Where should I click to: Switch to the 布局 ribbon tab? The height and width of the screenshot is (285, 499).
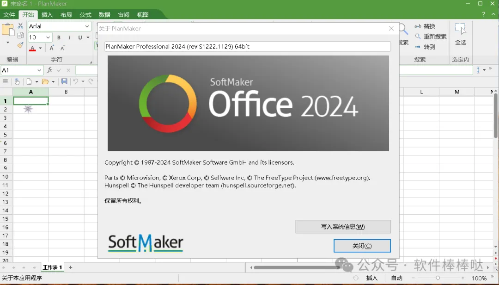click(x=66, y=15)
